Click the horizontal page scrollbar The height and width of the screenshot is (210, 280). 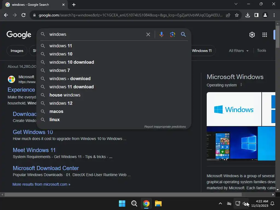[x=123, y=194]
